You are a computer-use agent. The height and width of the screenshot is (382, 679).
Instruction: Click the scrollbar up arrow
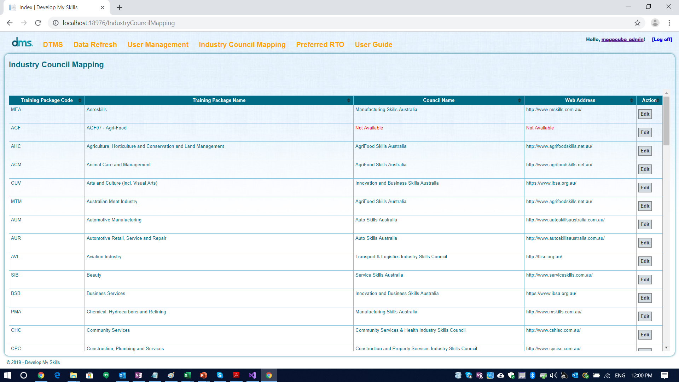point(666,94)
